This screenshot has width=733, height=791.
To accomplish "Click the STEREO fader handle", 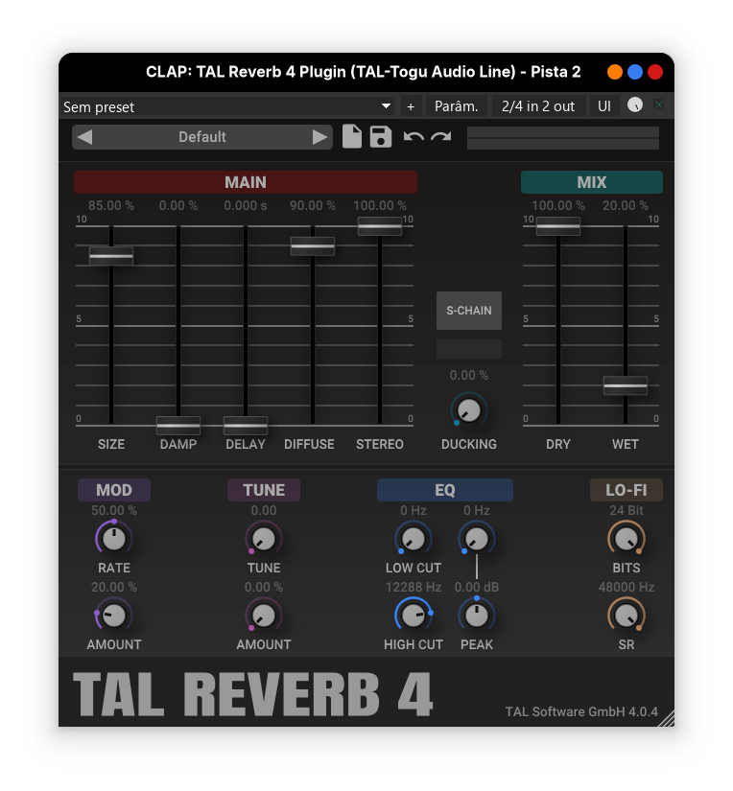I will (380, 226).
